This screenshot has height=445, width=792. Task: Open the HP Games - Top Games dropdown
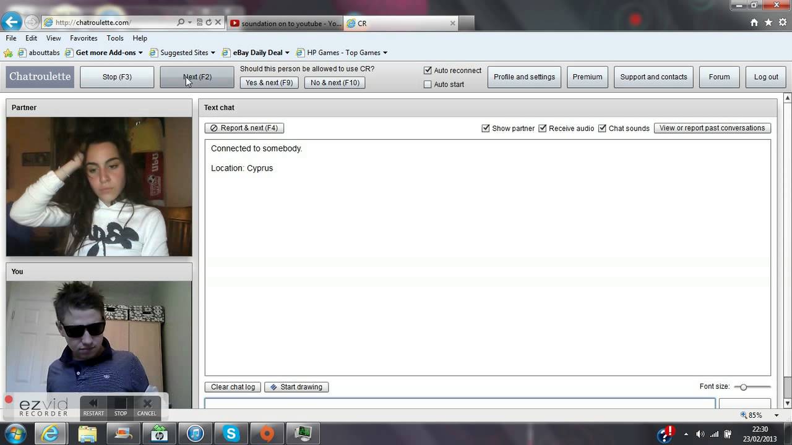click(385, 53)
